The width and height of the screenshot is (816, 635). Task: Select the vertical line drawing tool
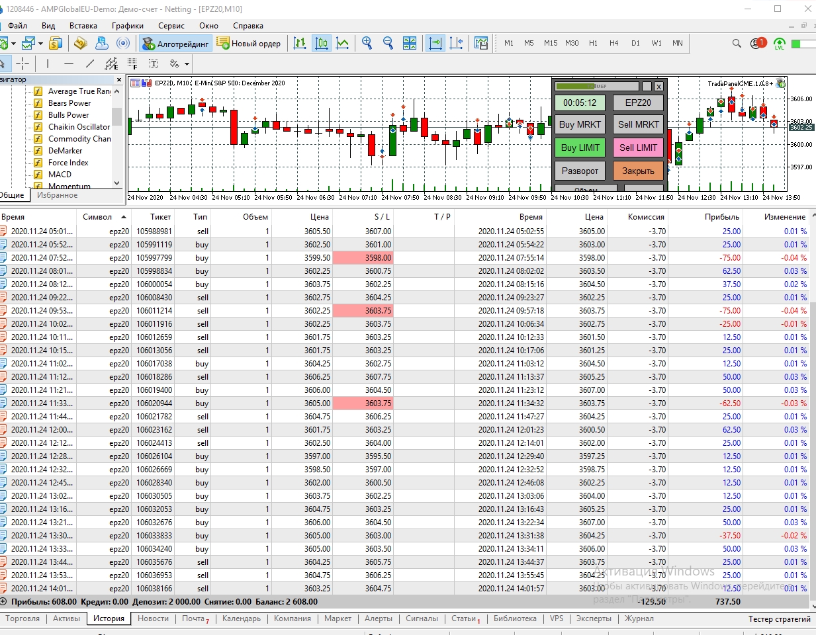[48, 63]
